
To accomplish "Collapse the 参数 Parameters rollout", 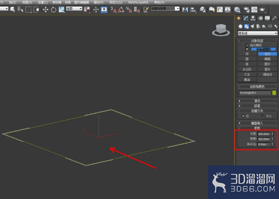I will (257, 128).
